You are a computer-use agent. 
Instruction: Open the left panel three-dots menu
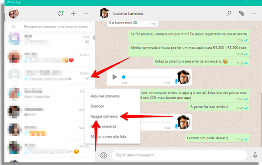pos(86,14)
